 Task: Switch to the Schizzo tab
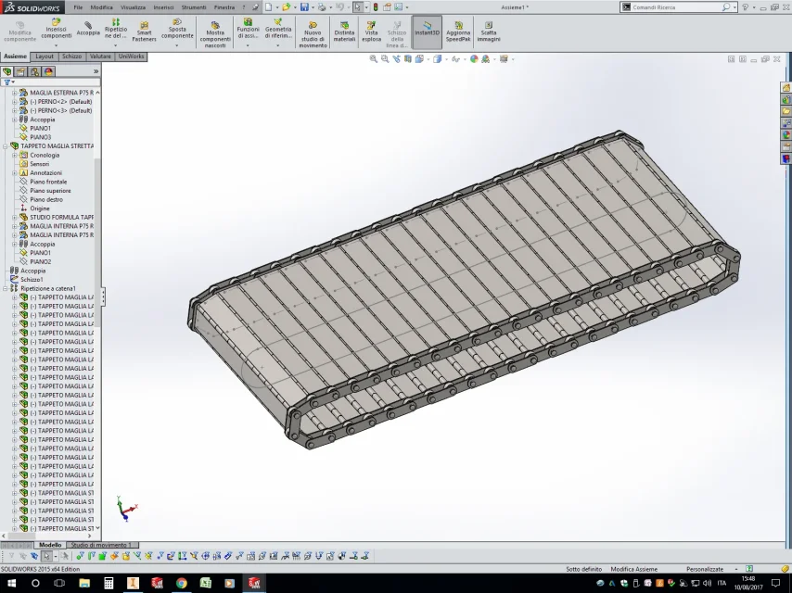point(71,57)
